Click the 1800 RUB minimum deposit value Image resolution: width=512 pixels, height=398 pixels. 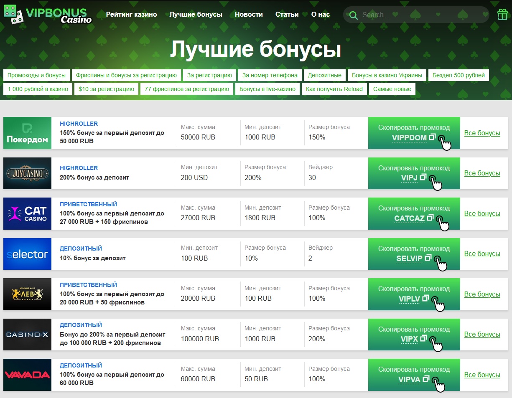(x=260, y=218)
